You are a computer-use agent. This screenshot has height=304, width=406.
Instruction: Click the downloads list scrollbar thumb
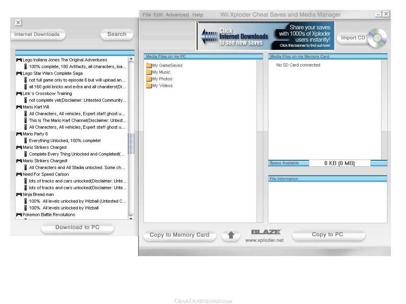[x=131, y=144]
